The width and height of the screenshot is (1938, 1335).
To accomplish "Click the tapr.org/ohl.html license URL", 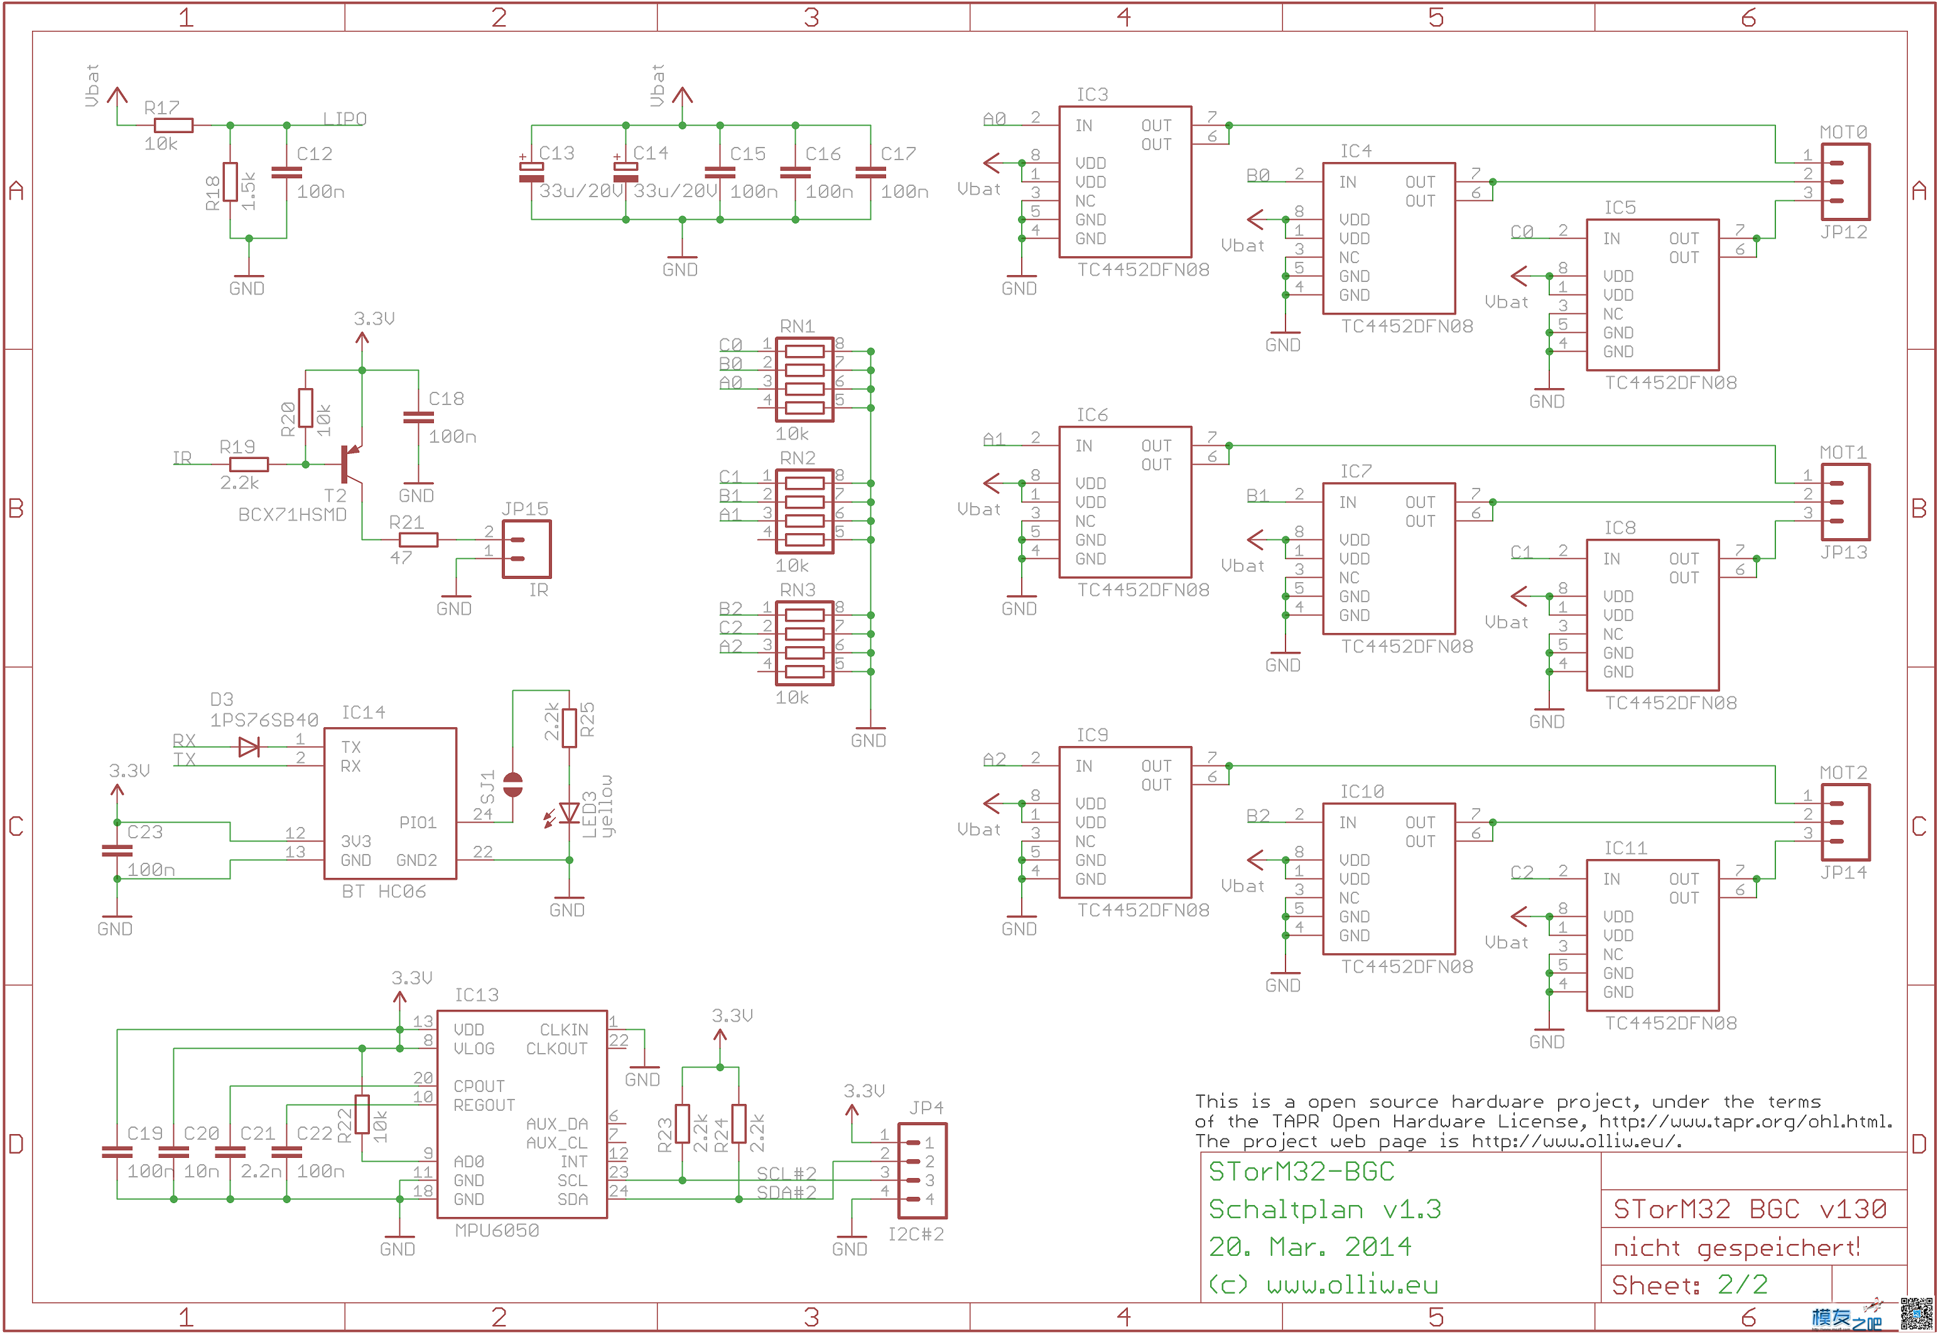I will pos(1746,1122).
